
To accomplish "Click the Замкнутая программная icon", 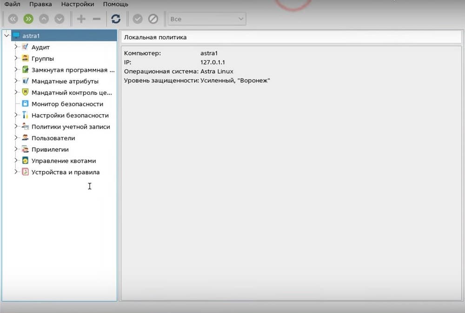I will 25,70.
